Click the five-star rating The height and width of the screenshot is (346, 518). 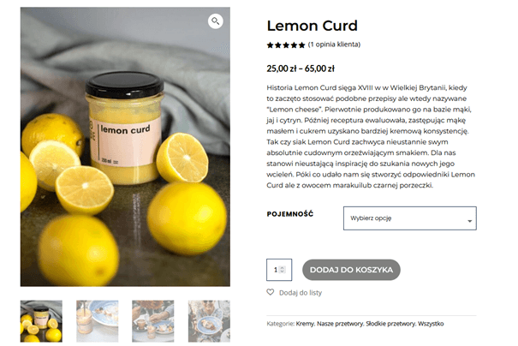286,45
